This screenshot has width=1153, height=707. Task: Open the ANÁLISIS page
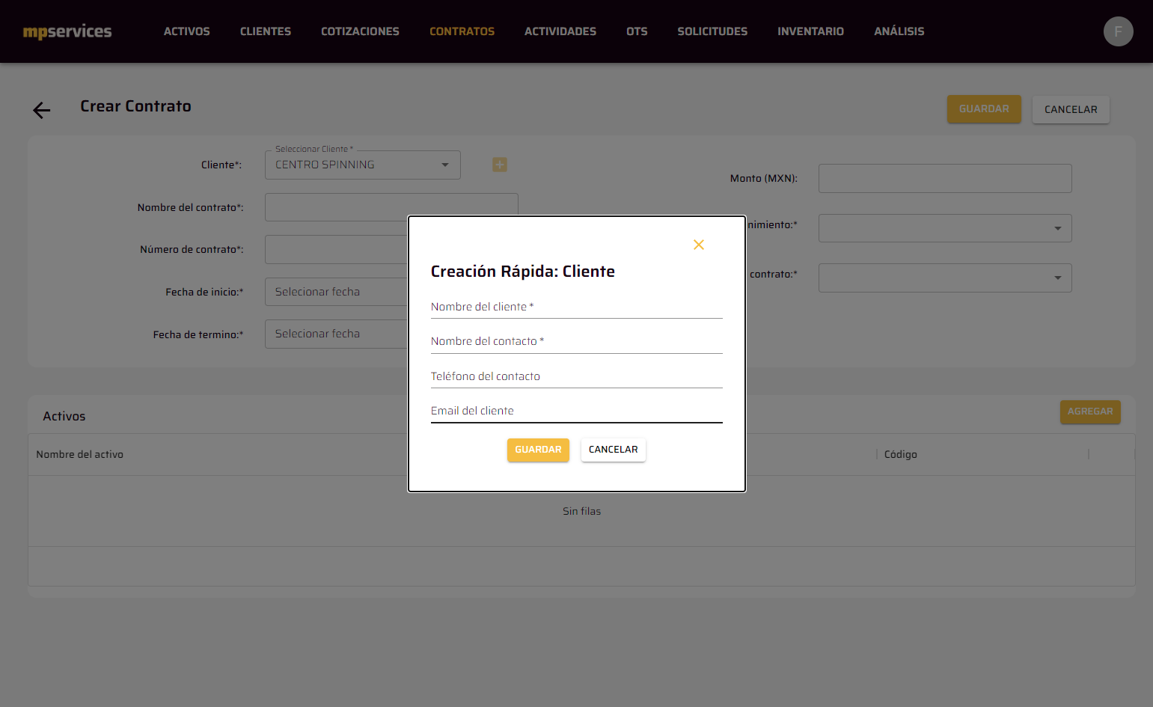(x=899, y=31)
